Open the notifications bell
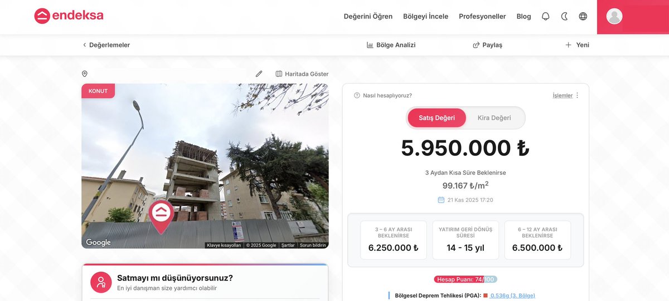The image size is (669, 301). click(x=546, y=17)
